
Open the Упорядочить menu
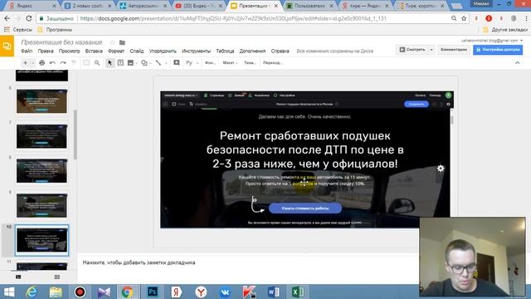tap(163, 51)
